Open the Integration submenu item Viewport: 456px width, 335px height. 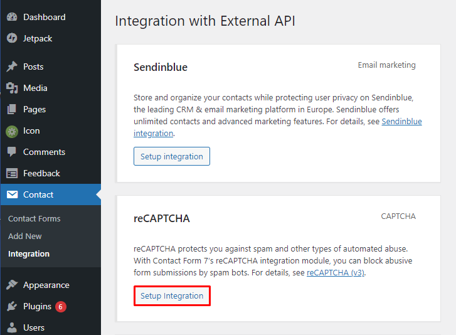coord(29,253)
